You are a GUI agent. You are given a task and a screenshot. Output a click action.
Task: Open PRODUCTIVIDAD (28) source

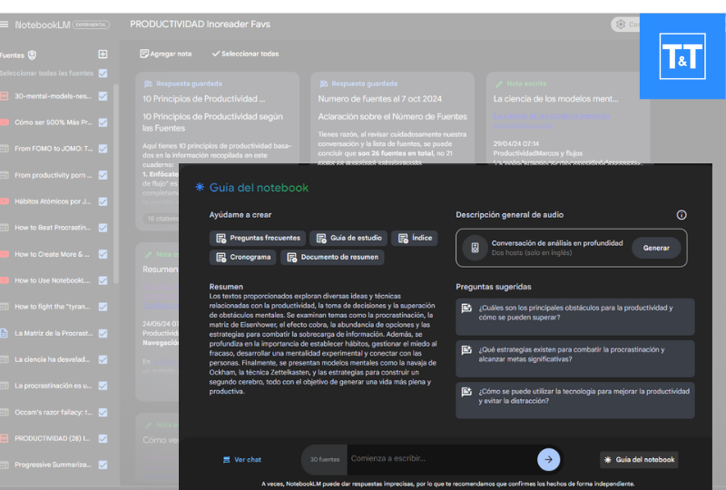click(52, 438)
